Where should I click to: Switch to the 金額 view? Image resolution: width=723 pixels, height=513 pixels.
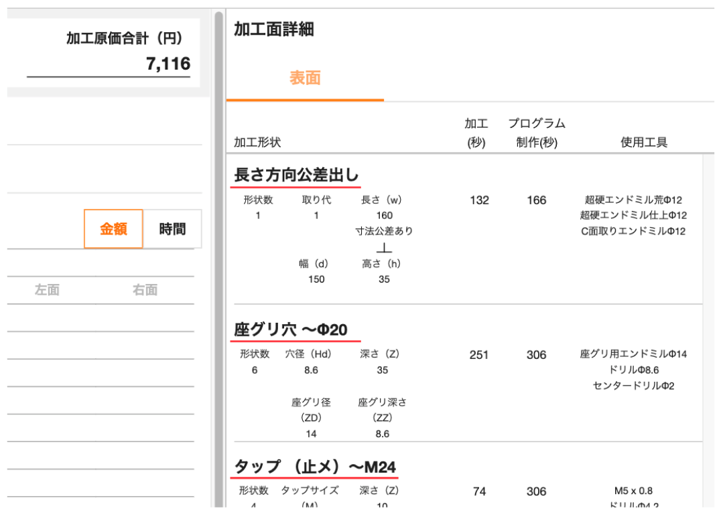click(x=113, y=229)
